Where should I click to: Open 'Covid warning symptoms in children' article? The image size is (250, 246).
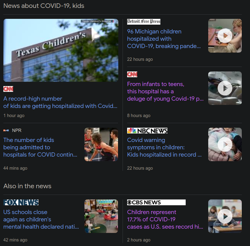(x=164, y=147)
